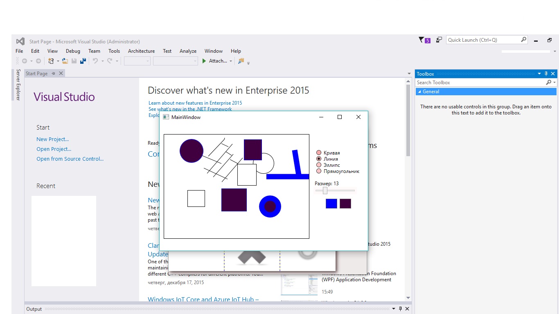
Task: Click the blue color swatch
Action: pos(331,204)
